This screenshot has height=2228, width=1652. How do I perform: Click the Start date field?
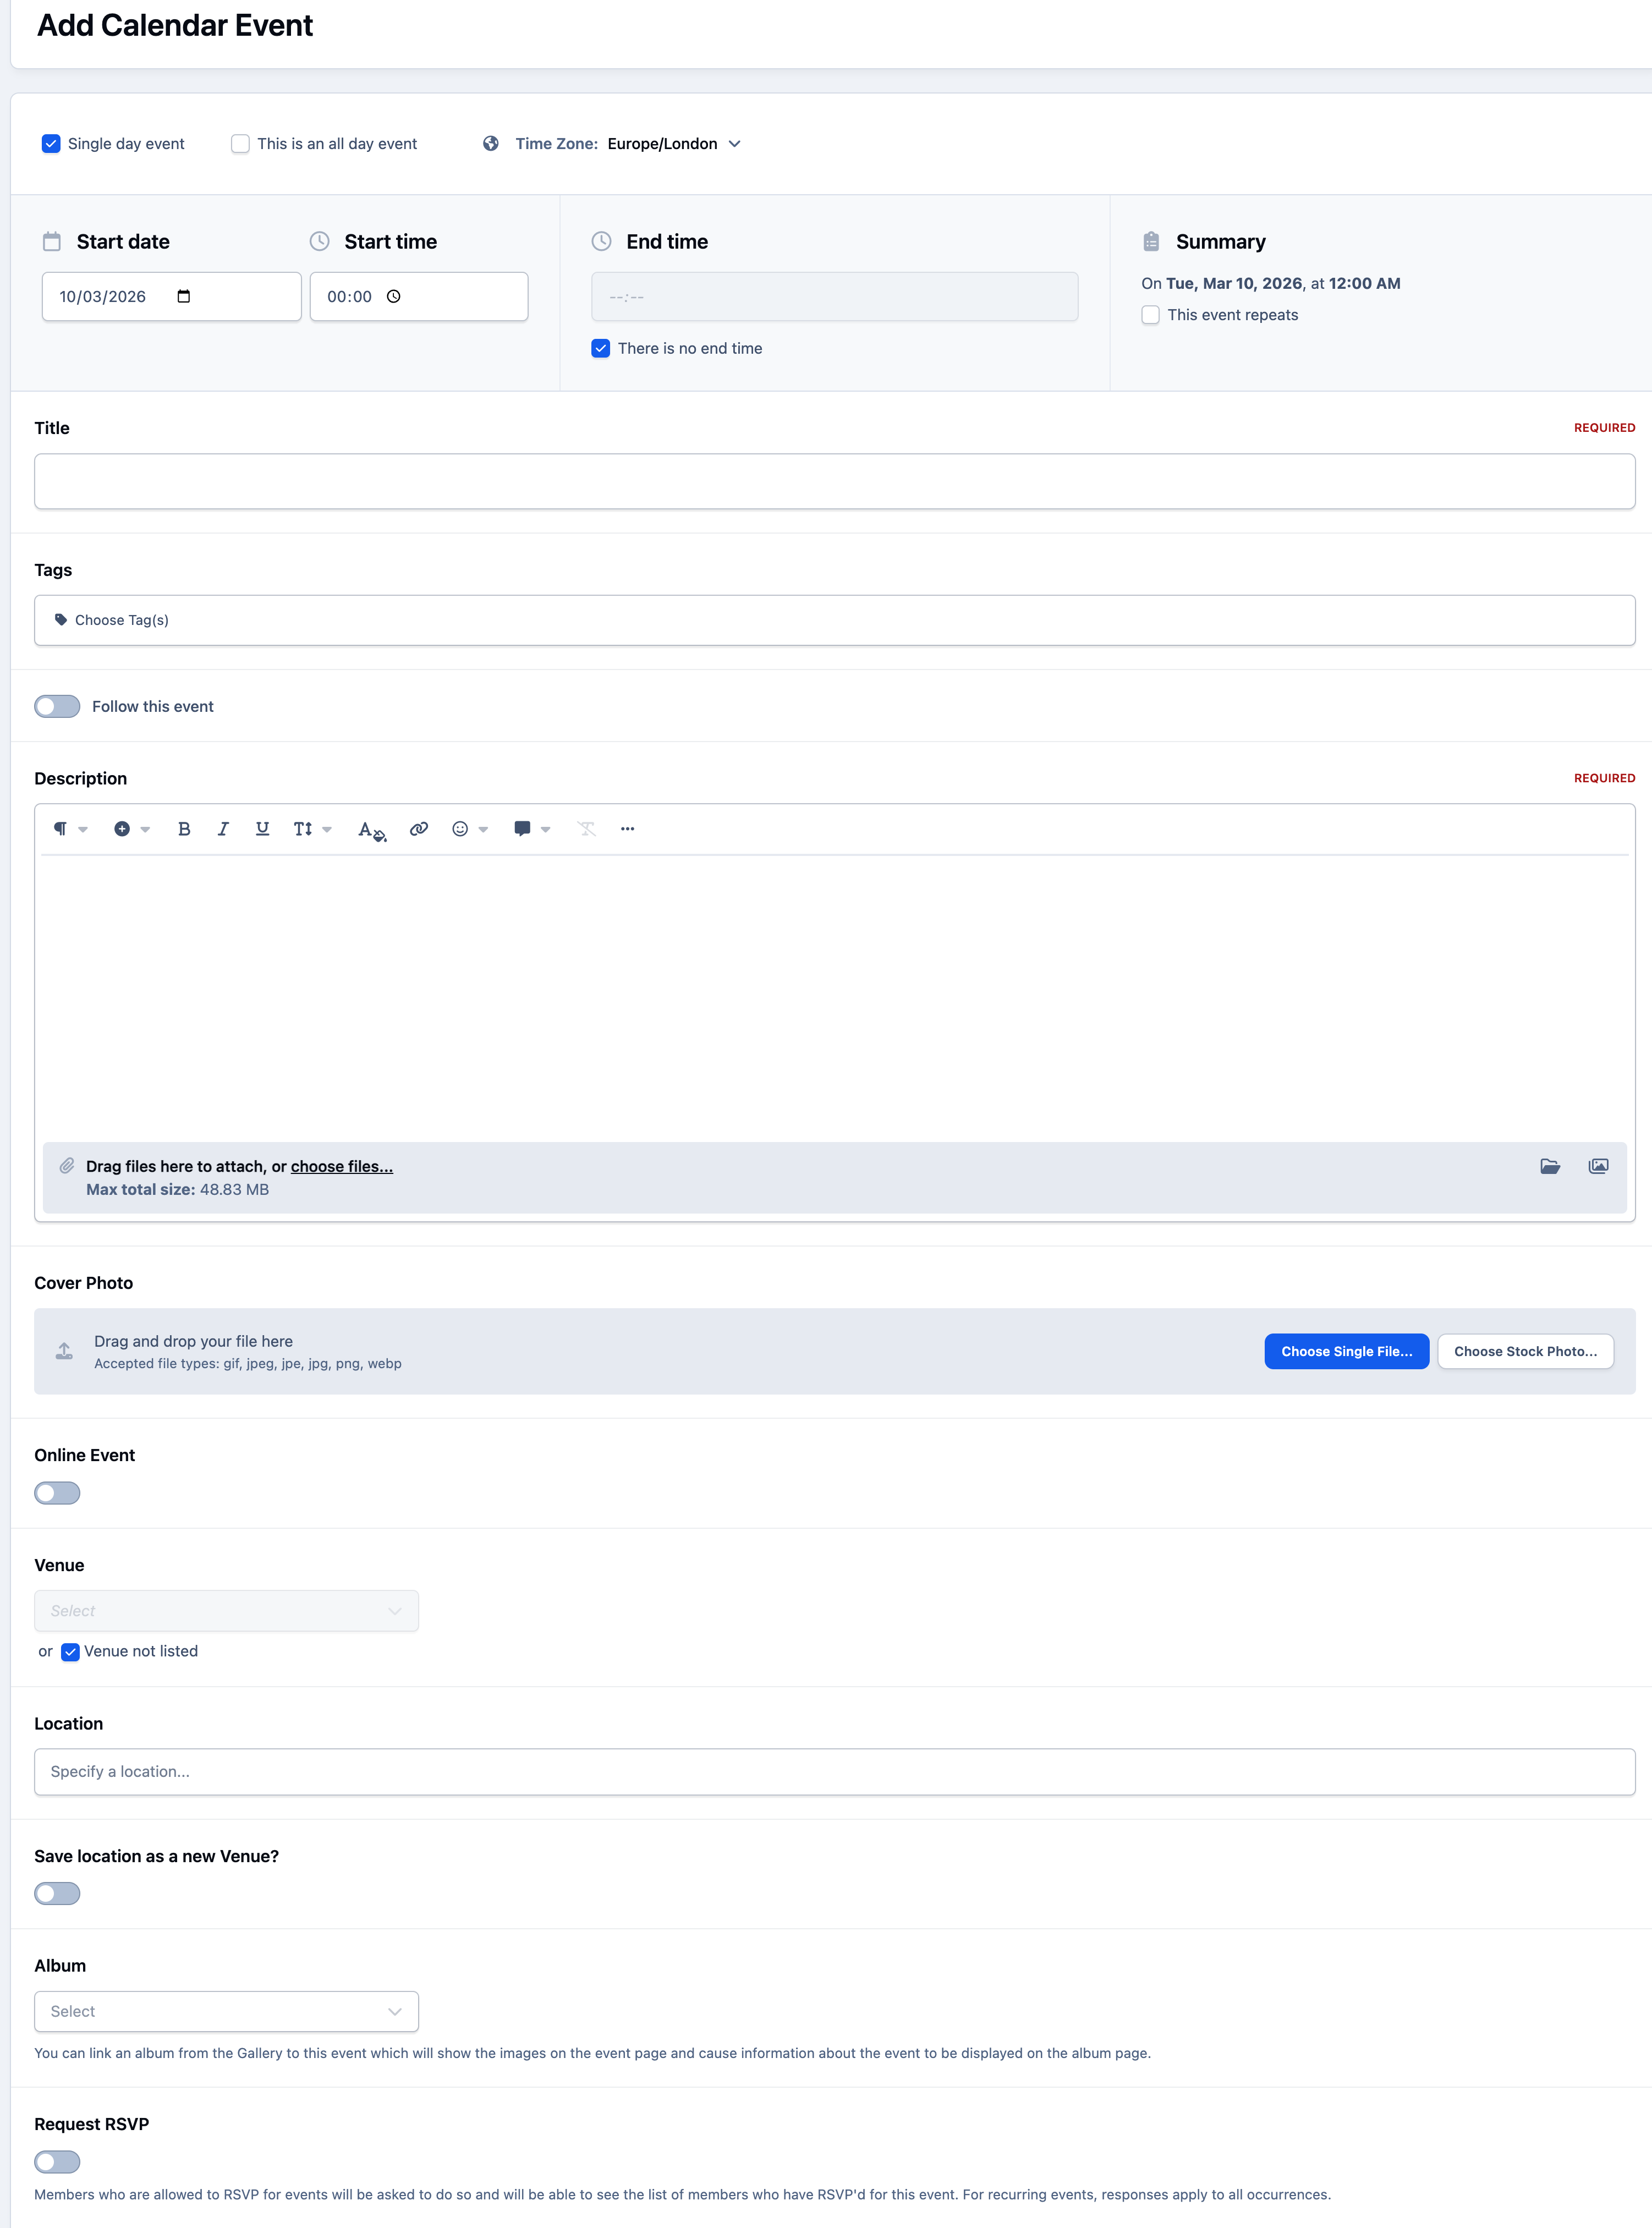[172, 297]
